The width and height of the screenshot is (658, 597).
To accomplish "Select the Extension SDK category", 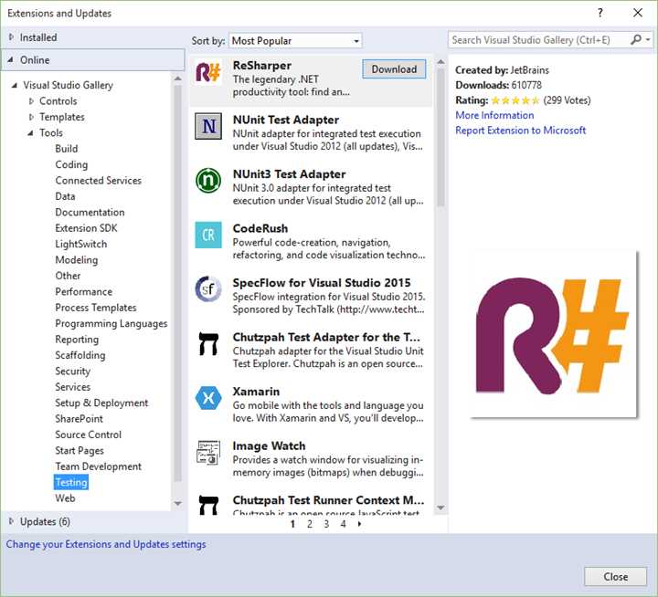I will (x=86, y=228).
